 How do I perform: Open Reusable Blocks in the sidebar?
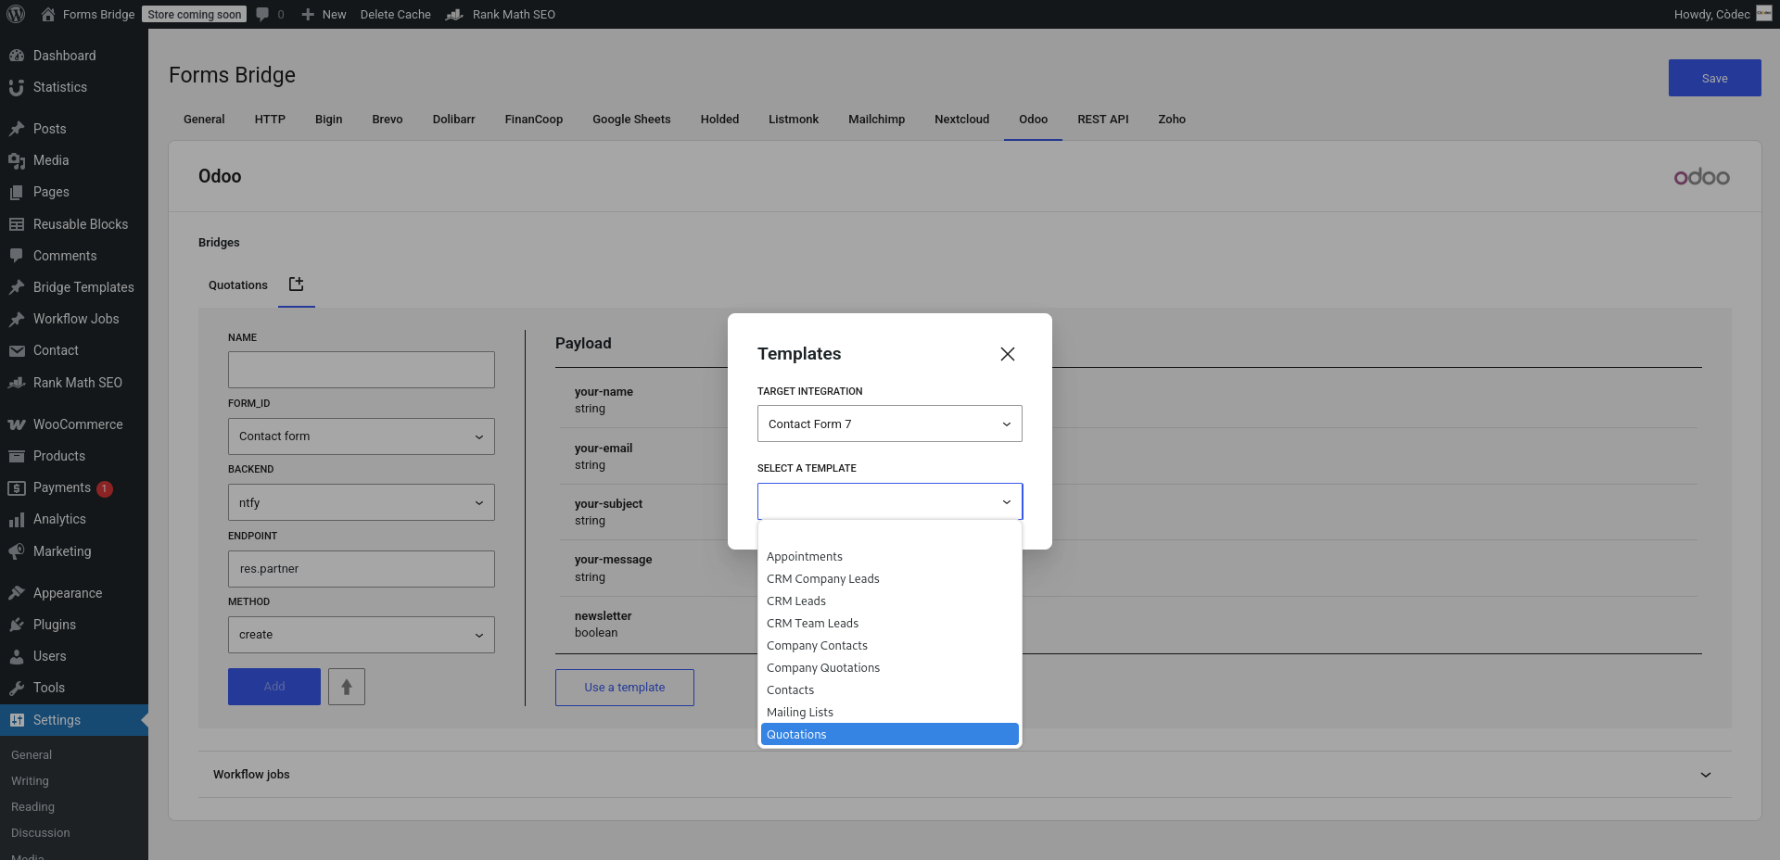(x=74, y=224)
